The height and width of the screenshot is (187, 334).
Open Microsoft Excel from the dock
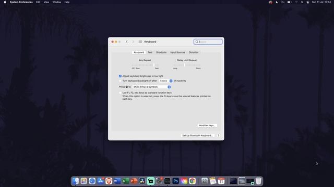coord(125,181)
